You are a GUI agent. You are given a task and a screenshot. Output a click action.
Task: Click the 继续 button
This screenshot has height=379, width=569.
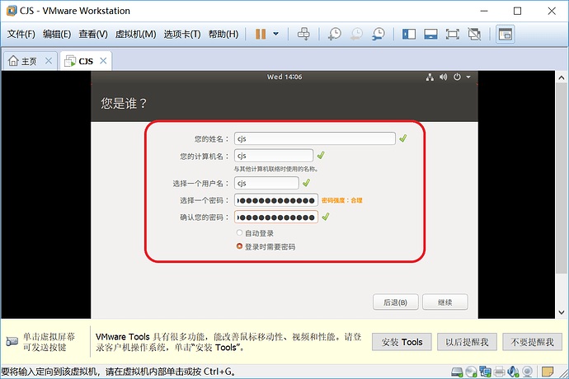click(445, 302)
